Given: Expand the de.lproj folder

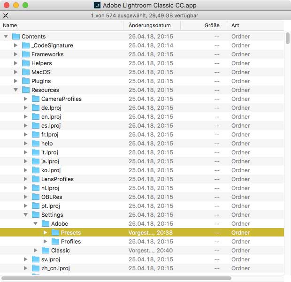Looking at the screenshot, I should pyautogui.click(x=26, y=107).
